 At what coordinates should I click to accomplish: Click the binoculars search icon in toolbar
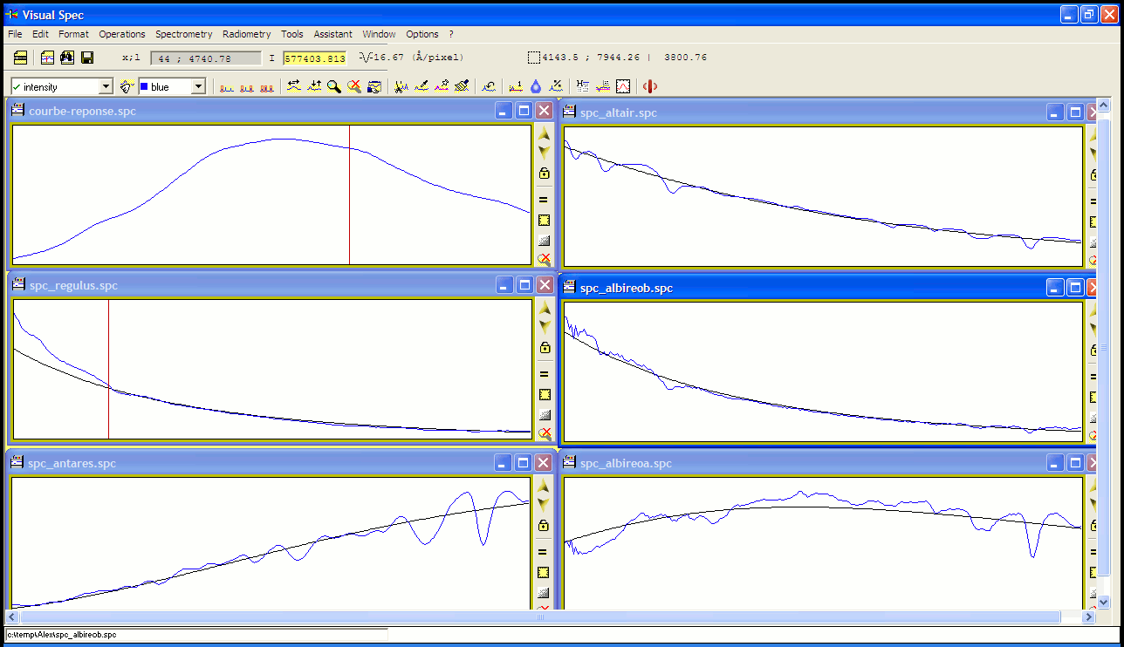coord(67,58)
